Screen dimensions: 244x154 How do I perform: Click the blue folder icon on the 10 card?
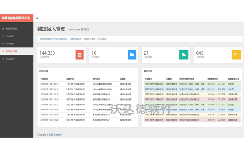[x=132, y=55]
